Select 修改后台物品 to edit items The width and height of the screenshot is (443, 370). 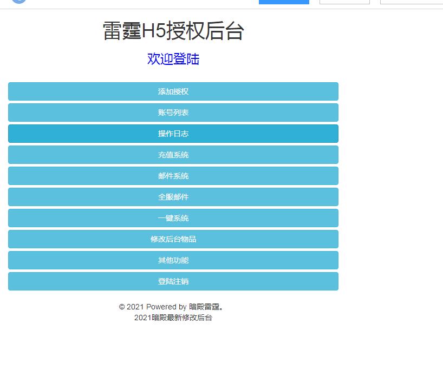pyautogui.click(x=173, y=239)
